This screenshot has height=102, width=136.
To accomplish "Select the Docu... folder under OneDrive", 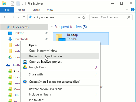I will click(x=14, y=77).
